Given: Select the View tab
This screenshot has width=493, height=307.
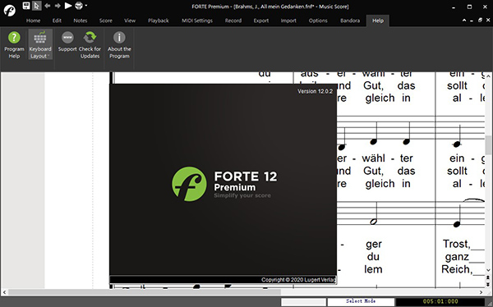Looking at the screenshot, I should 130,21.
